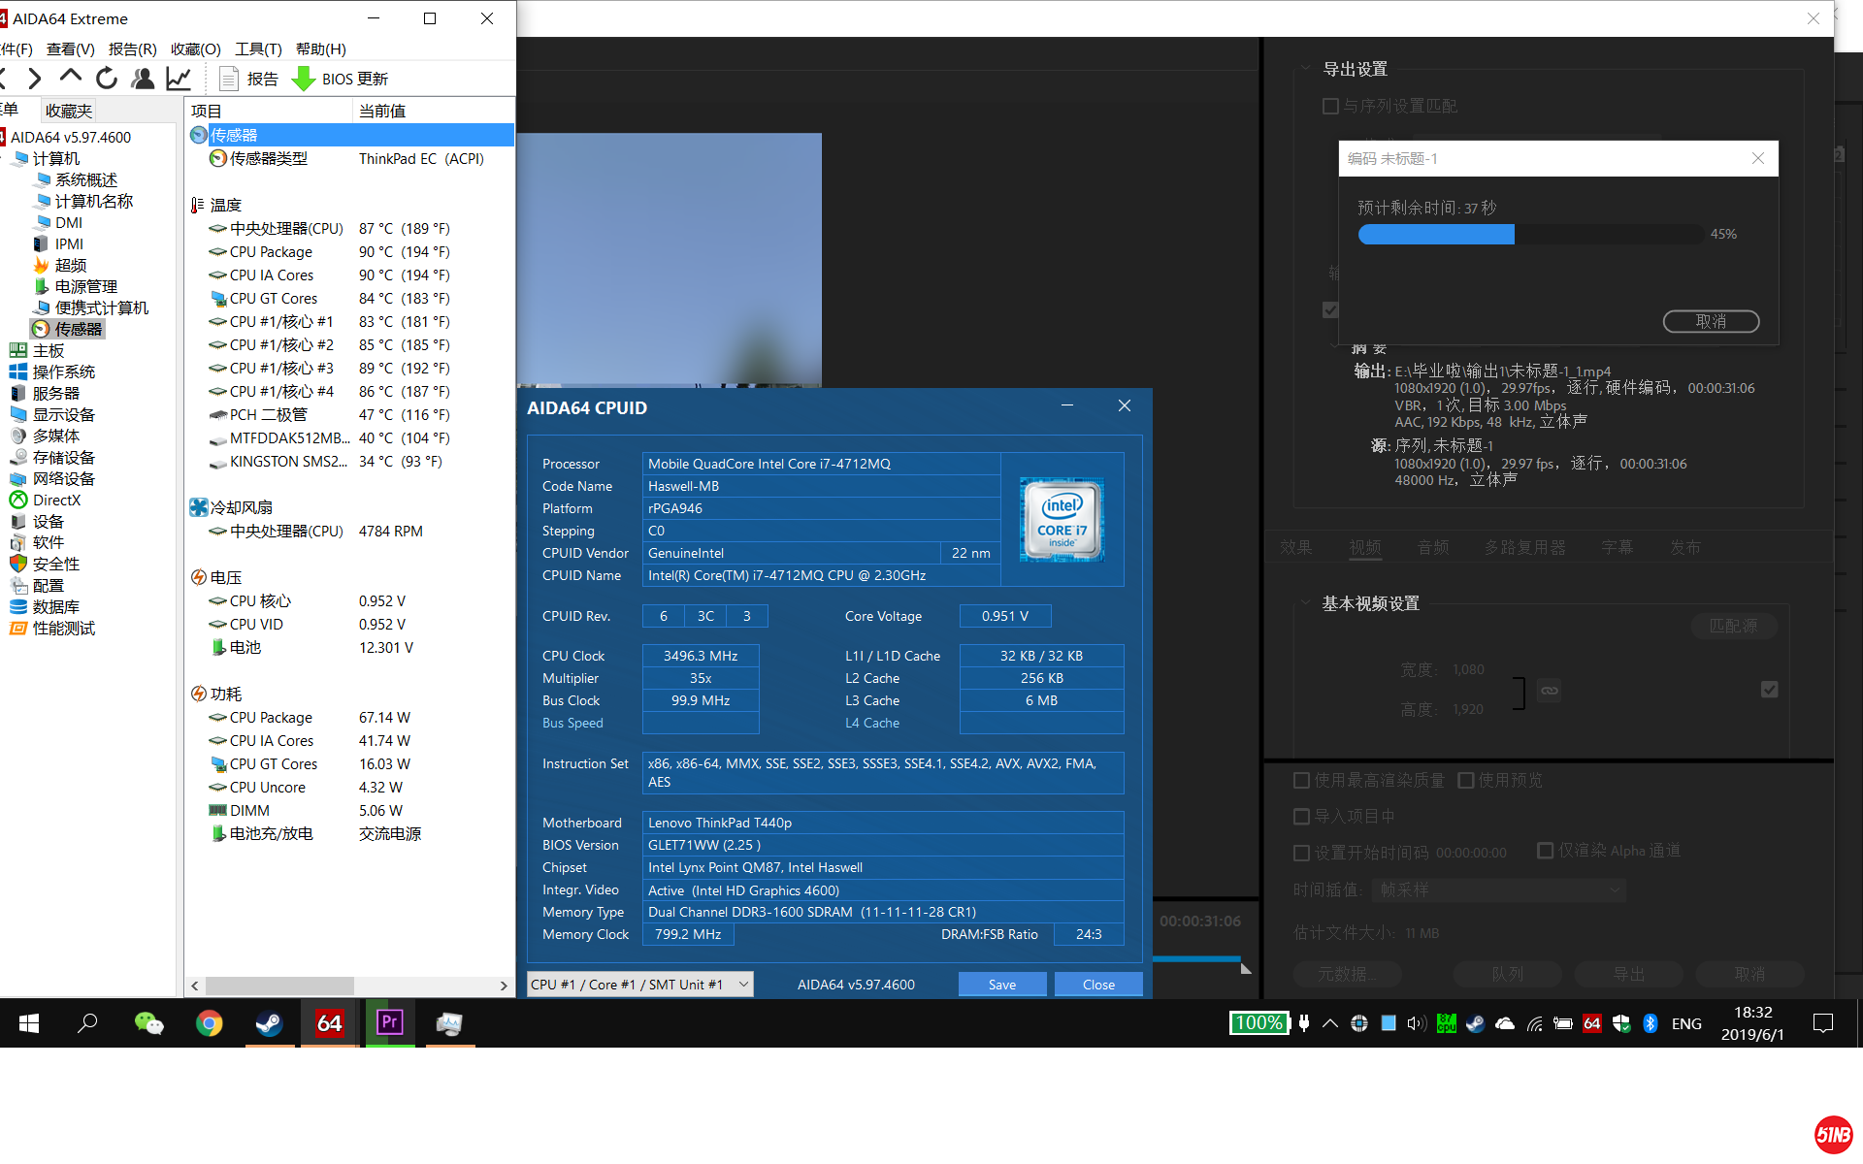The width and height of the screenshot is (1863, 1164).
Task: Click Close in AIDA64 CPUID window
Action: (x=1098, y=985)
